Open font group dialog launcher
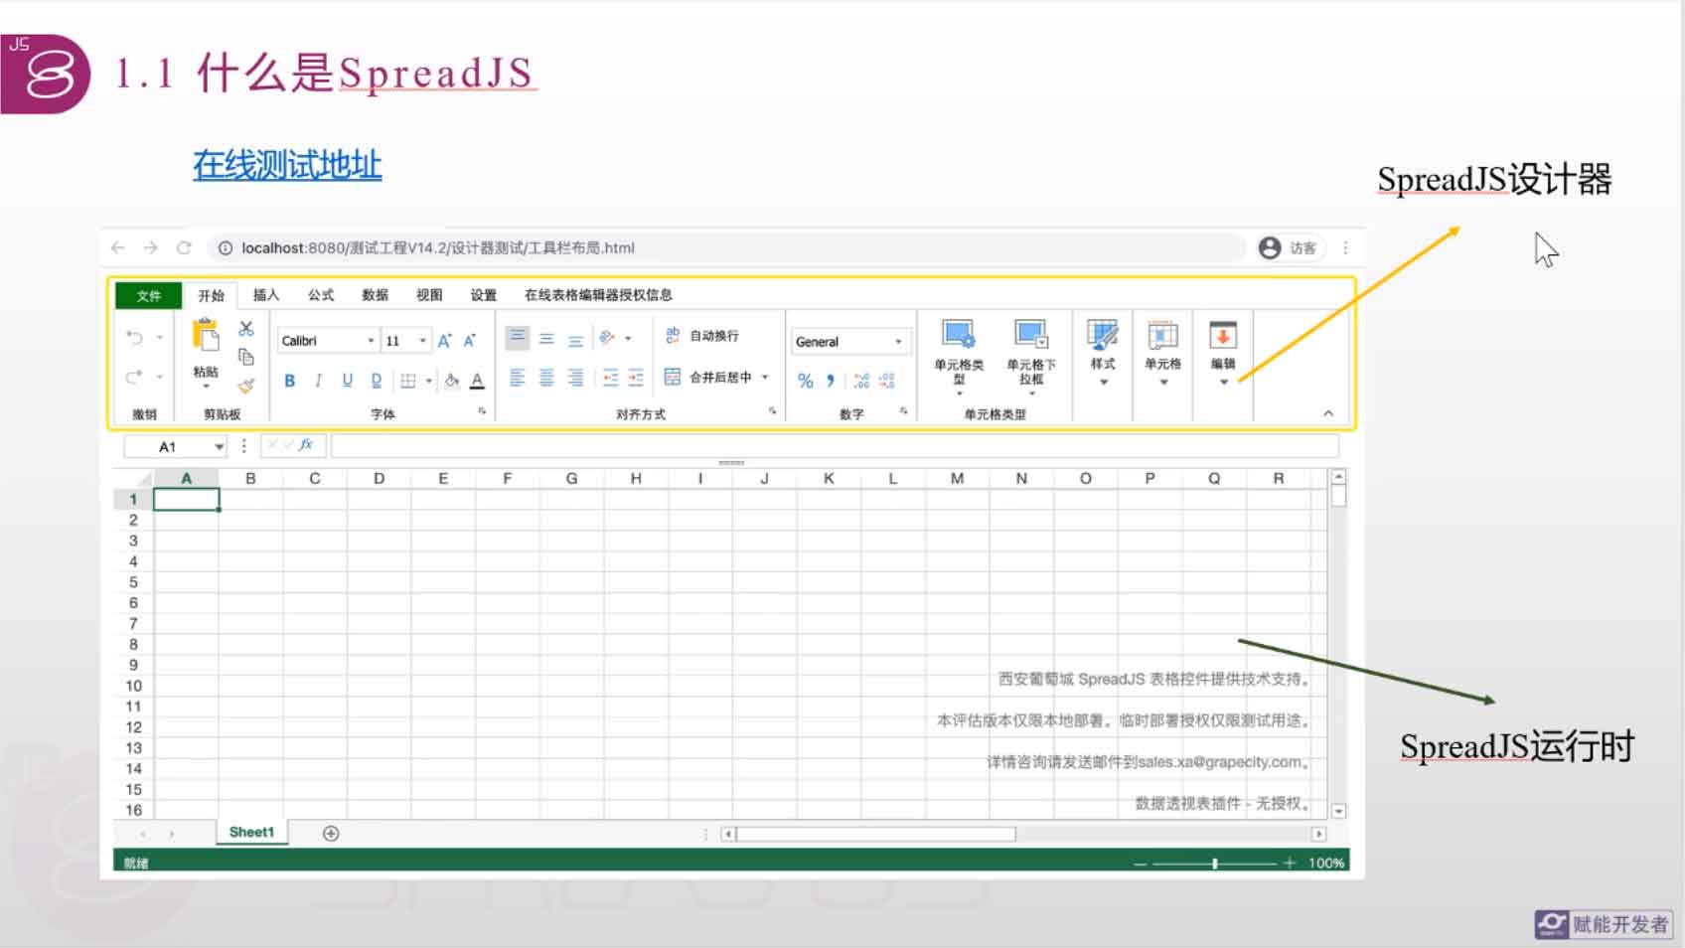 click(482, 410)
